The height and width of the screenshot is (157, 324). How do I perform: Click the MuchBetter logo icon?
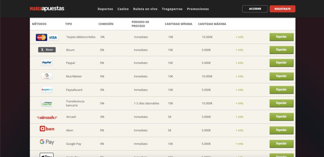click(47, 76)
